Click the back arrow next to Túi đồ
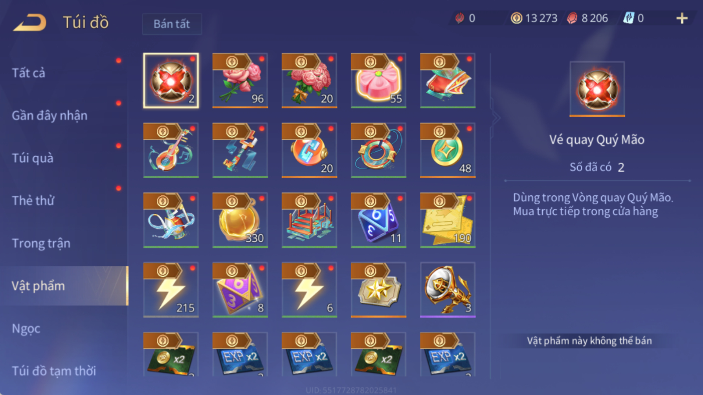 [30, 23]
